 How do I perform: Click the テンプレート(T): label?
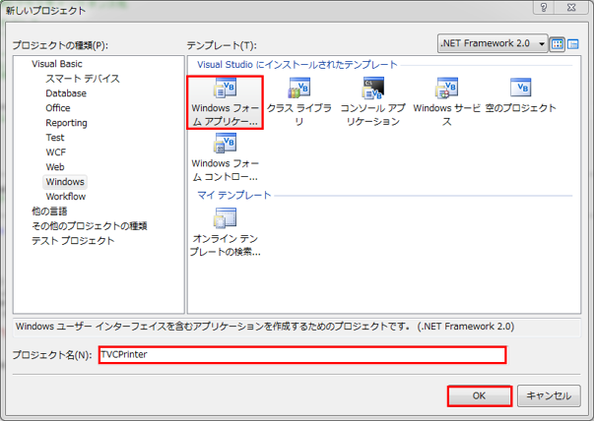point(222,45)
